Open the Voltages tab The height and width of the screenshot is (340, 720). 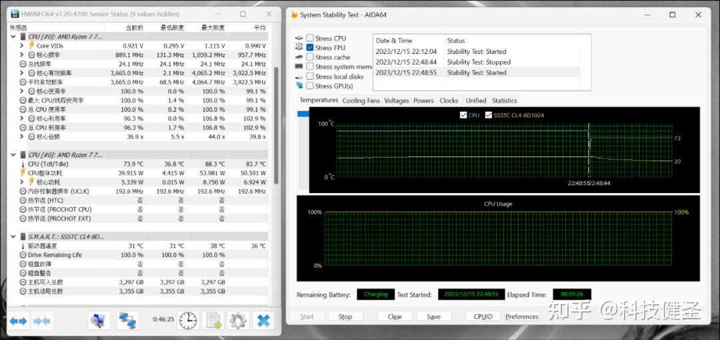click(396, 100)
